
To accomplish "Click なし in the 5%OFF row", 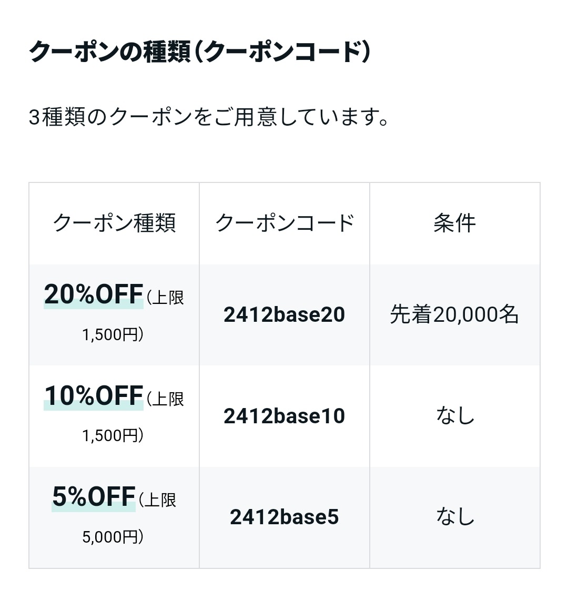I will click(x=455, y=517).
